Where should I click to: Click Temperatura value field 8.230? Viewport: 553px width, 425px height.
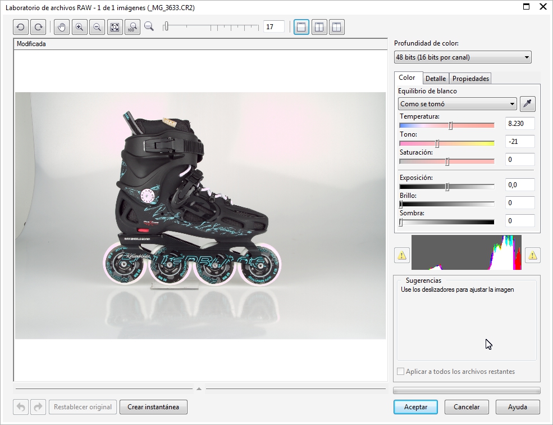coord(520,124)
